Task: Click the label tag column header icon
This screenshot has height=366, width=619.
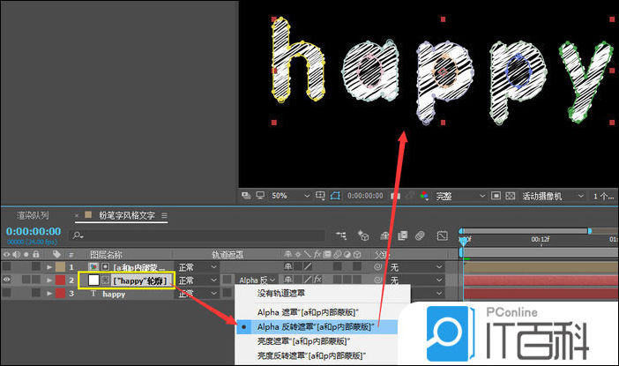Action: click(x=56, y=254)
